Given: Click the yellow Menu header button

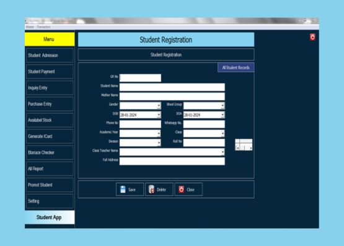Looking at the screenshot, I should point(50,39).
